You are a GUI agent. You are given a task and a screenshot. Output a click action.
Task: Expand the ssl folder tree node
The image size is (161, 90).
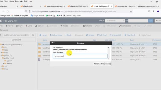point(1,66)
